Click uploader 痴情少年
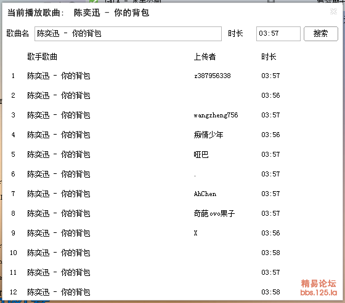This screenshot has height=303, width=345. point(208,135)
